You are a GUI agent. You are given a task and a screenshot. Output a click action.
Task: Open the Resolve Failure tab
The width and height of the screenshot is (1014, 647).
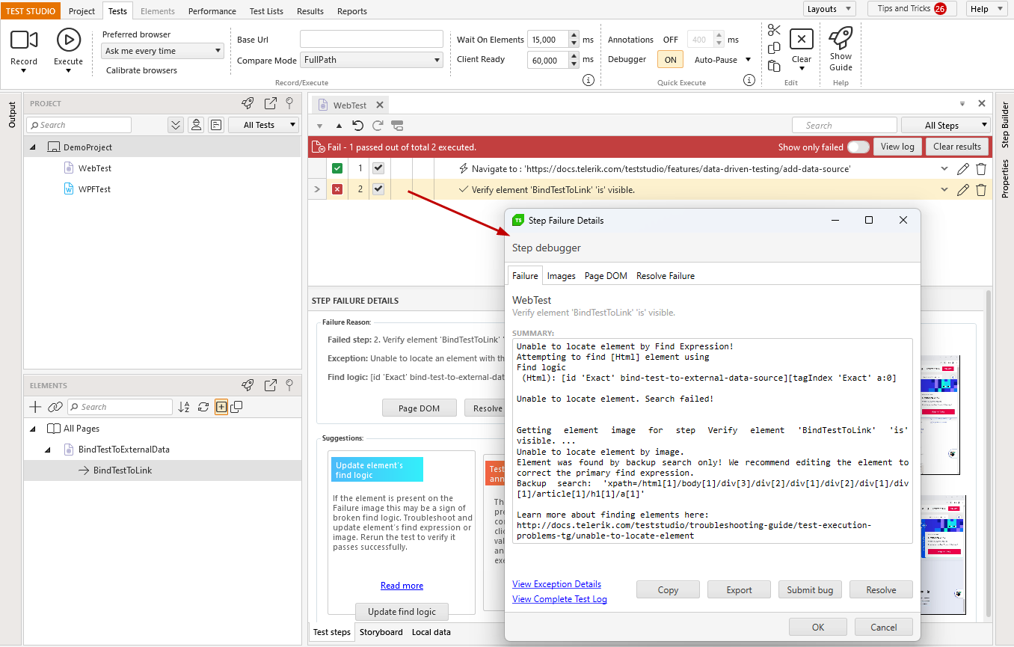pyautogui.click(x=666, y=276)
